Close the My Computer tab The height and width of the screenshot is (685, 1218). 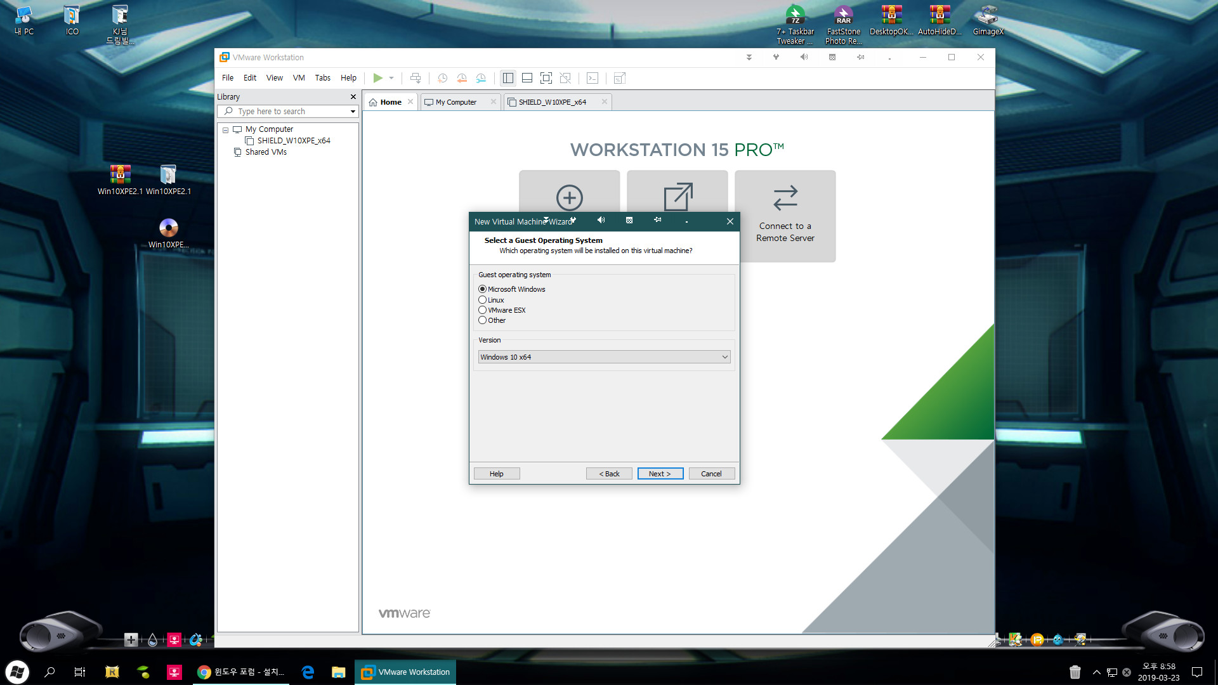click(494, 101)
